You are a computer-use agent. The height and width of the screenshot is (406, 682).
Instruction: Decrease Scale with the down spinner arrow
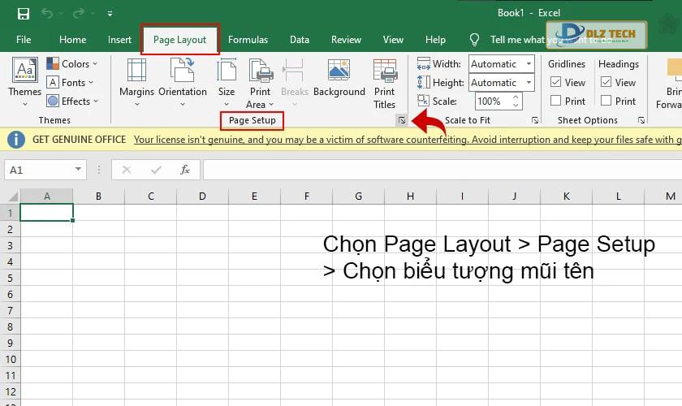point(516,106)
